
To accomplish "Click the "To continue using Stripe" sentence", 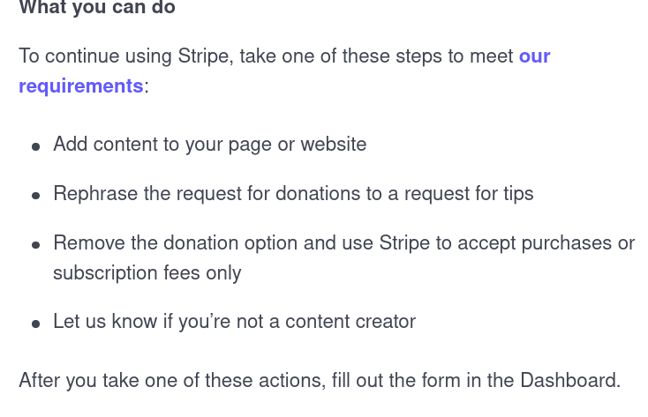I will tap(265, 56).
